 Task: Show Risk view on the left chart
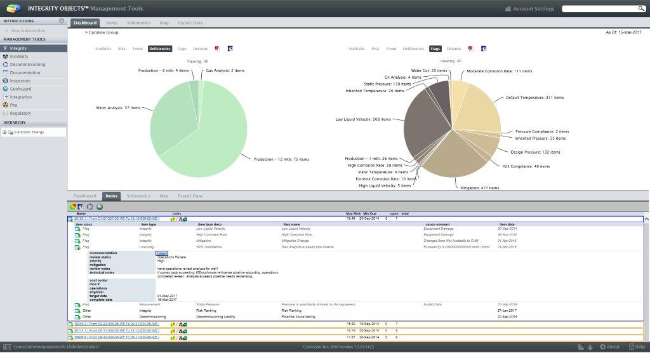pos(121,49)
